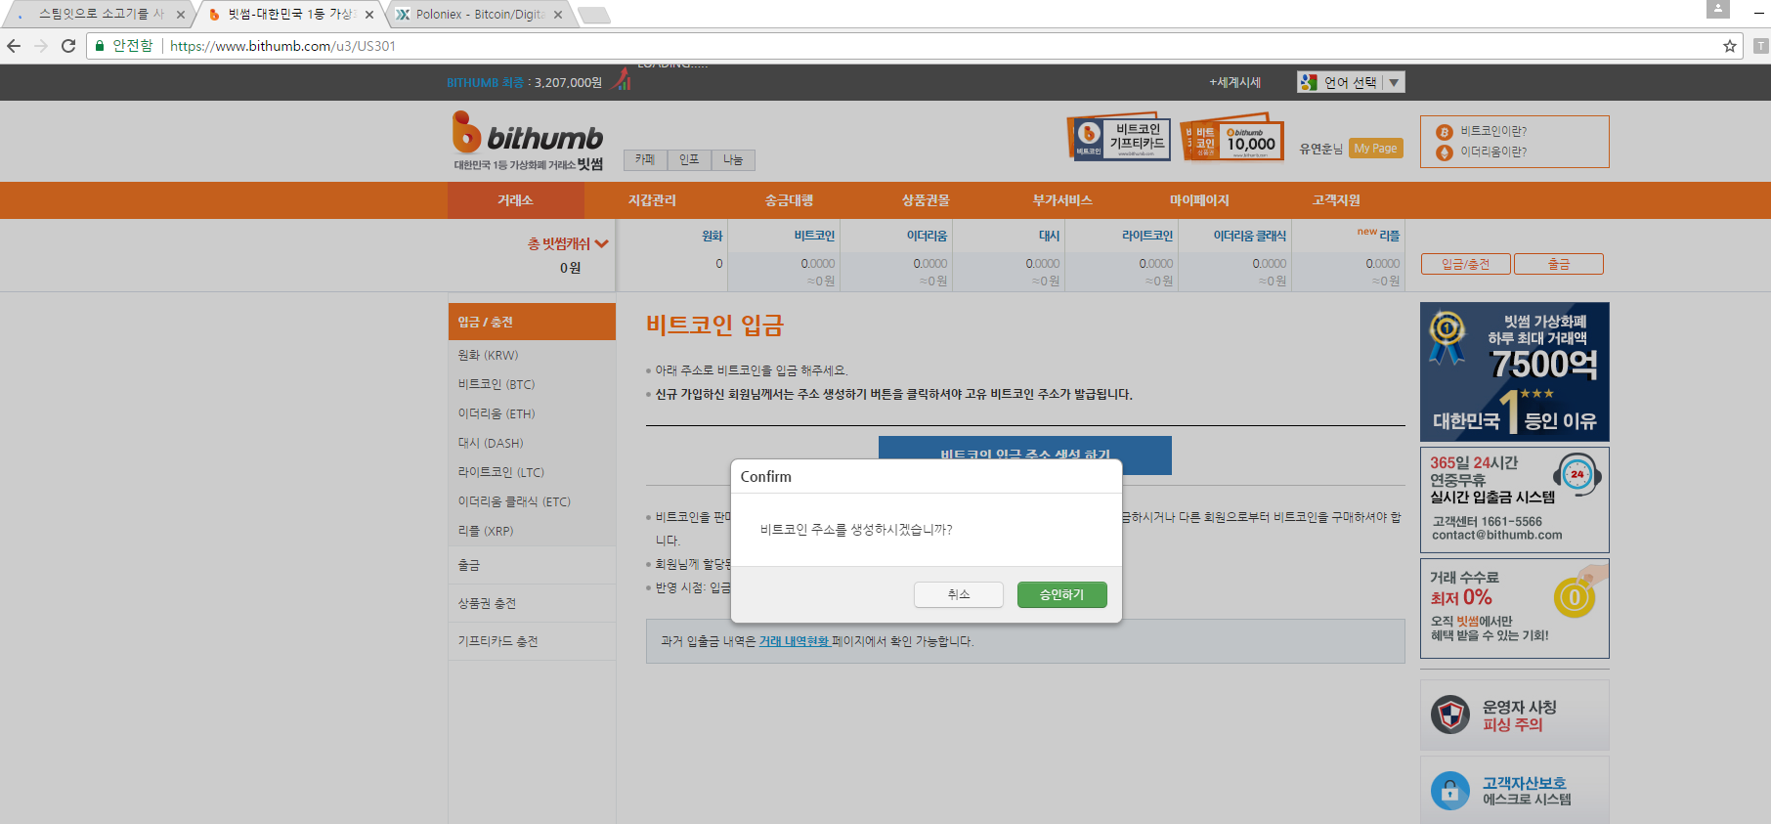Open the 고객지원 menu

1336,200
